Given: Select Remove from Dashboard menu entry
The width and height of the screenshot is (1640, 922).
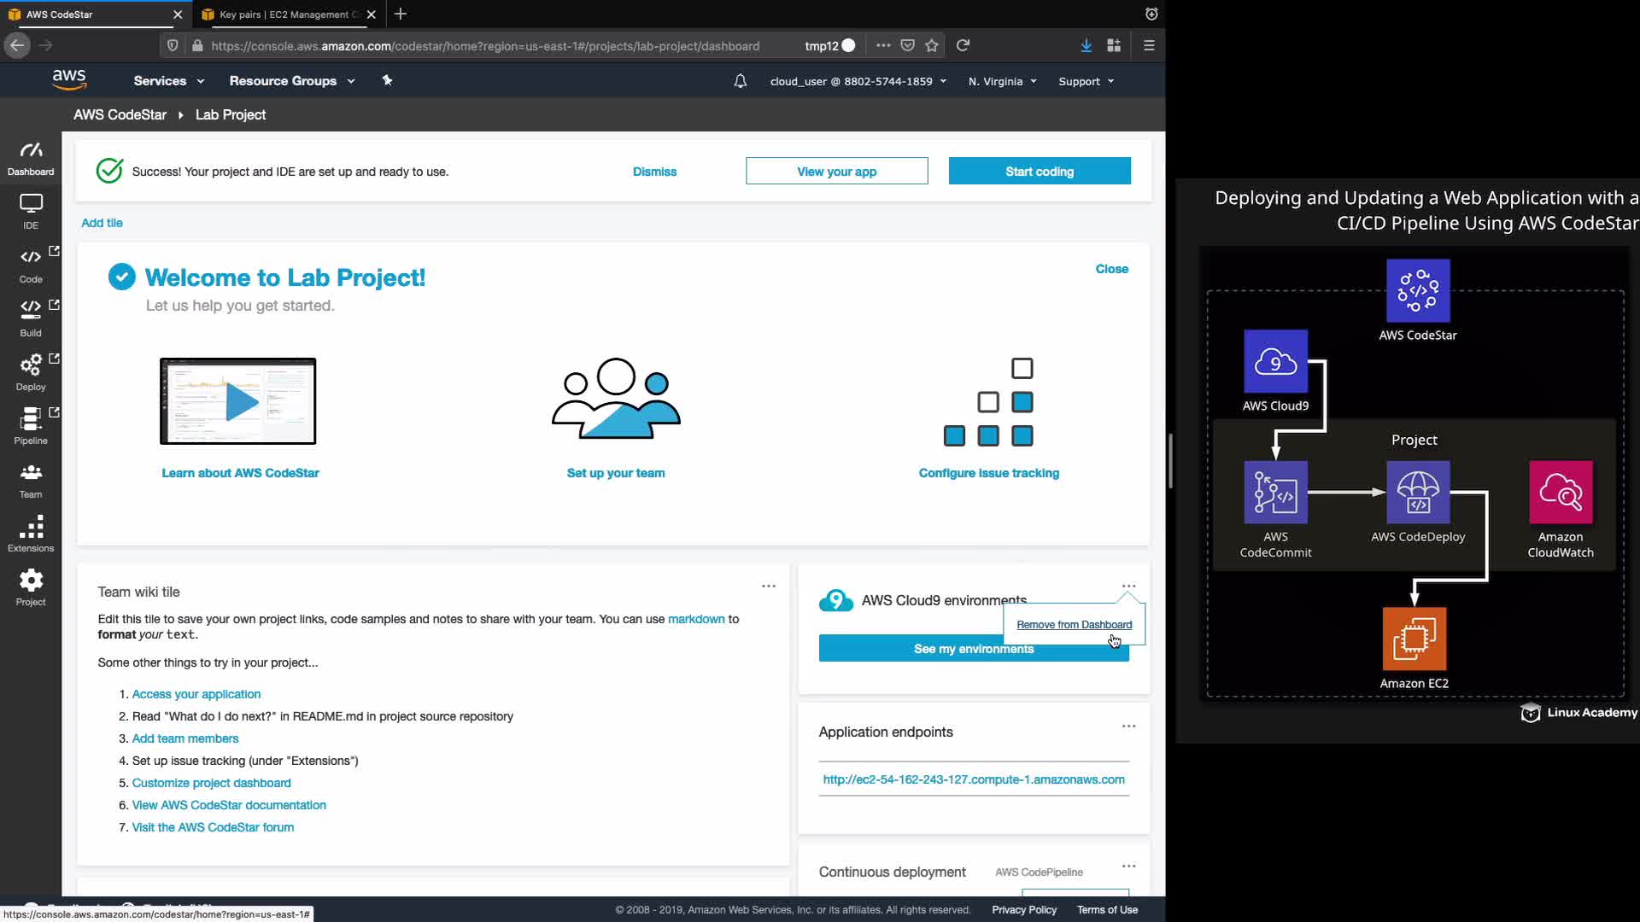Looking at the screenshot, I should pyautogui.click(x=1074, y=624).
